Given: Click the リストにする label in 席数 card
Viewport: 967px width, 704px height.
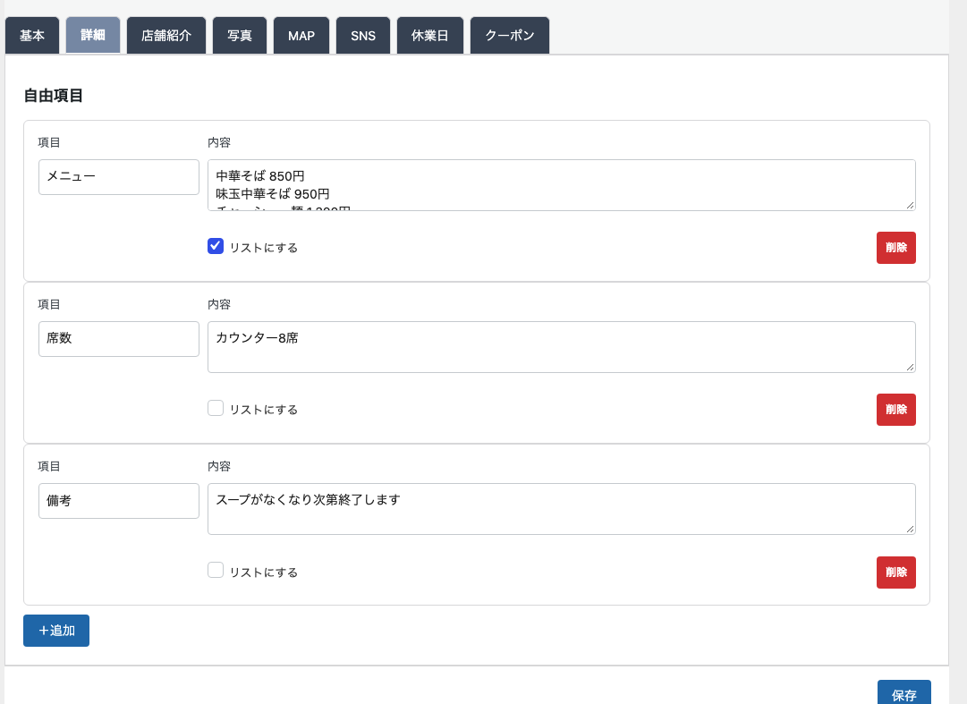Looking at the screenshot, I should (x=263, y=410).
